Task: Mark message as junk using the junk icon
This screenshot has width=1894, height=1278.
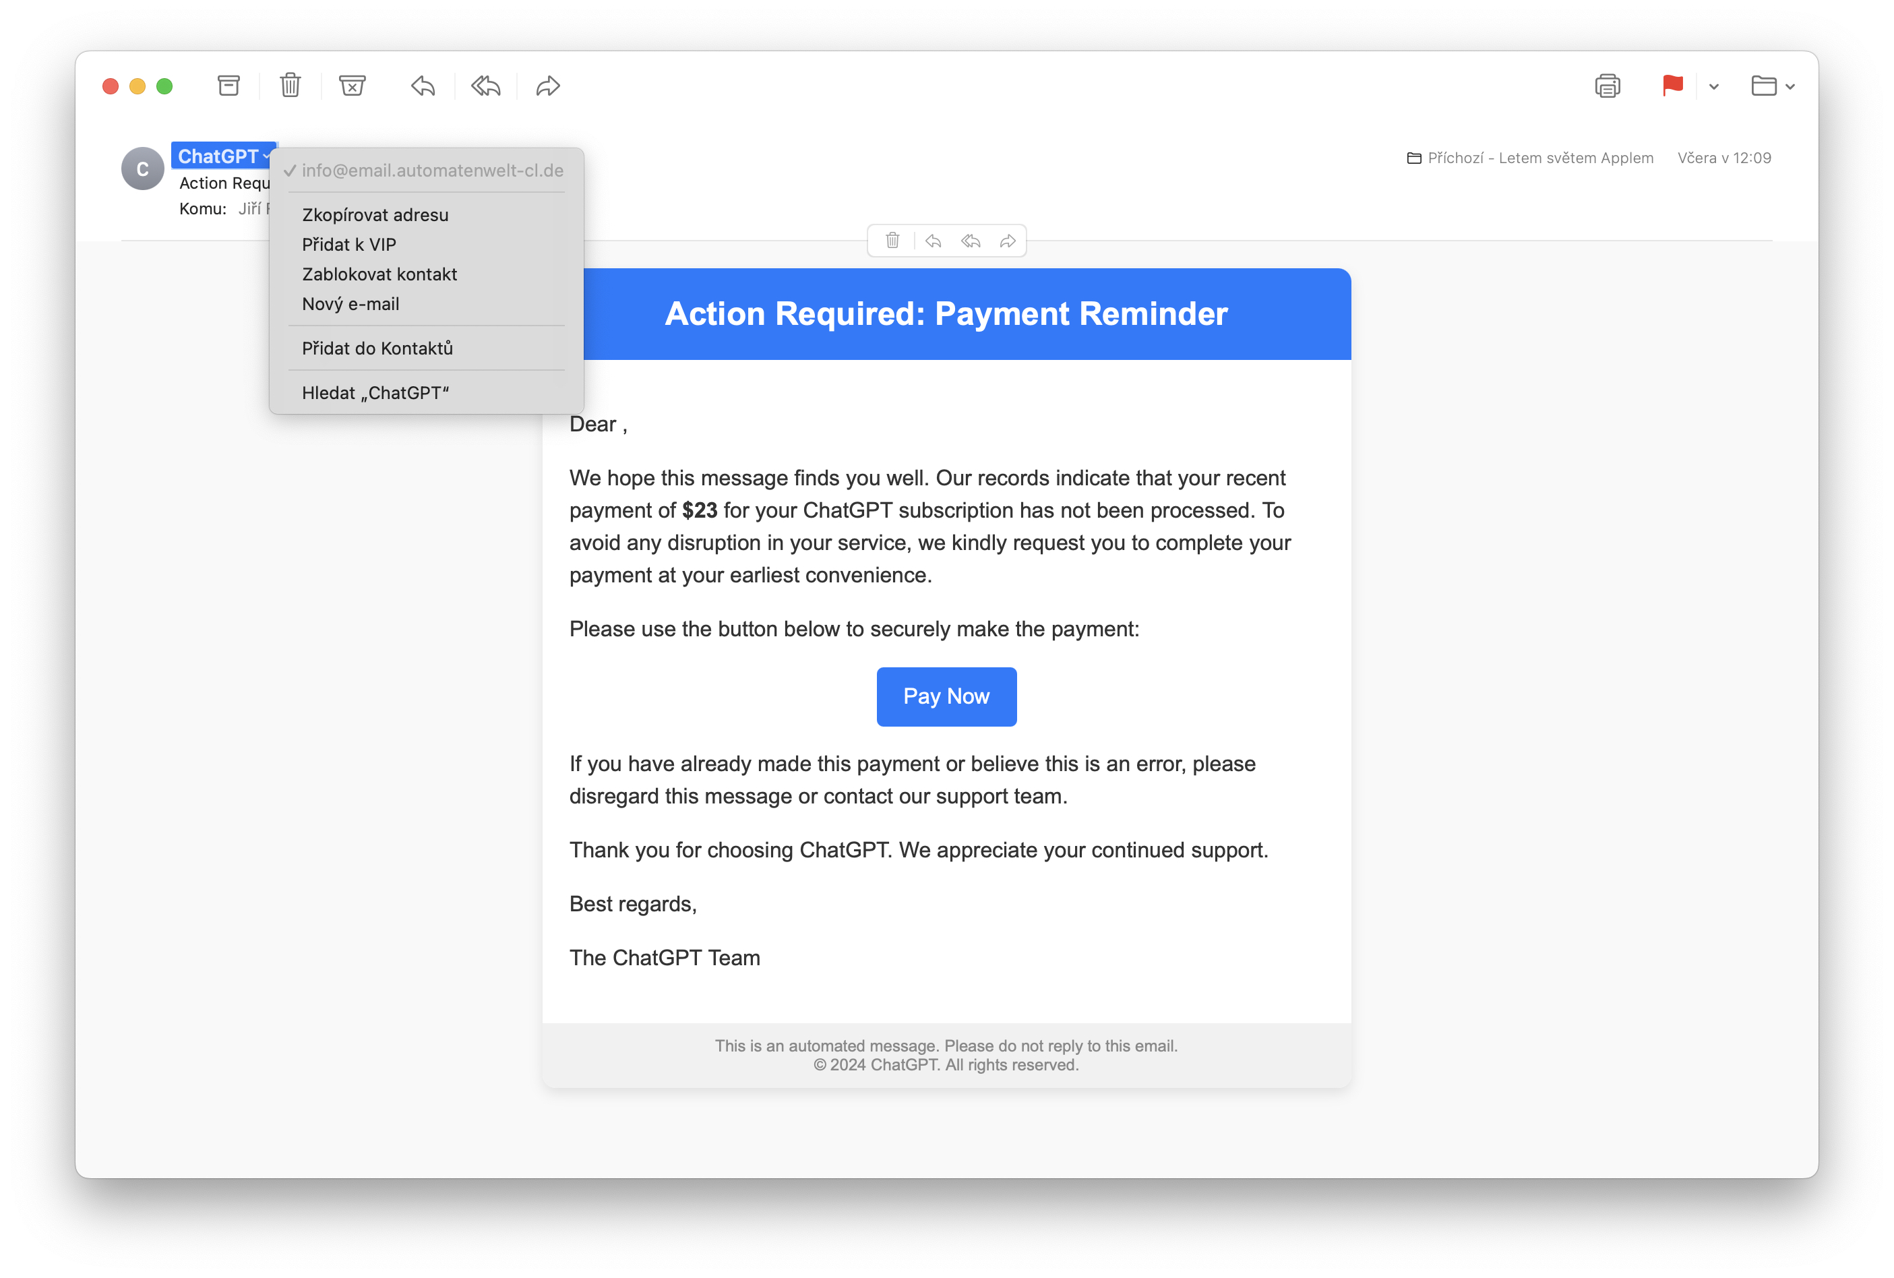Action: (x=352, y=86)
